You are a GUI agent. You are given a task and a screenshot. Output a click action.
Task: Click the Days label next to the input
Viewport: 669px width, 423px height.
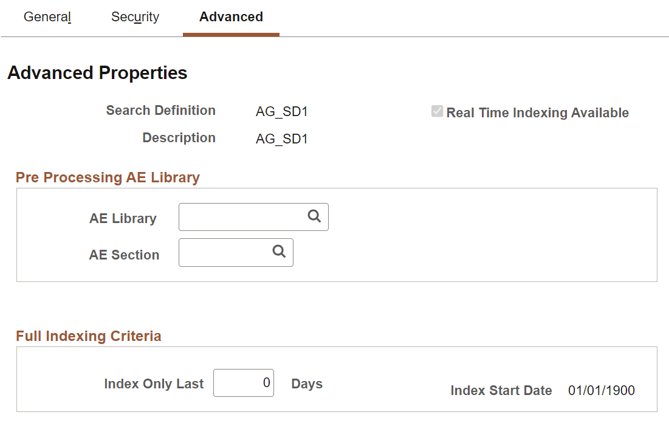pos(307,383)
